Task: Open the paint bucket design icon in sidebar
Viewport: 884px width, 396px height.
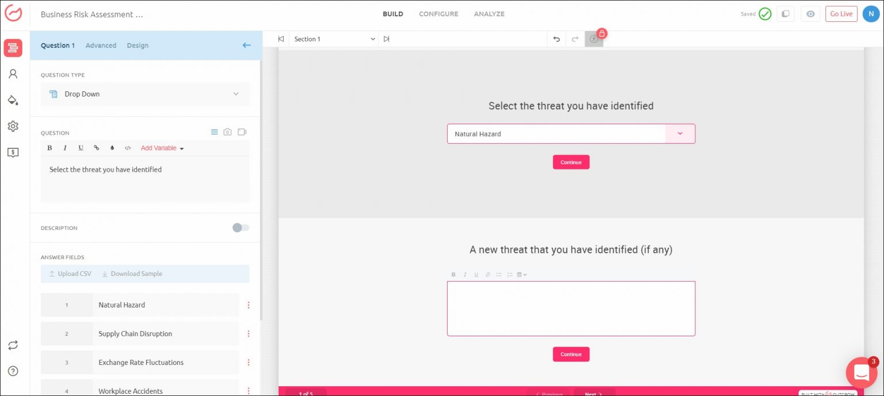Action: [13, 100]
